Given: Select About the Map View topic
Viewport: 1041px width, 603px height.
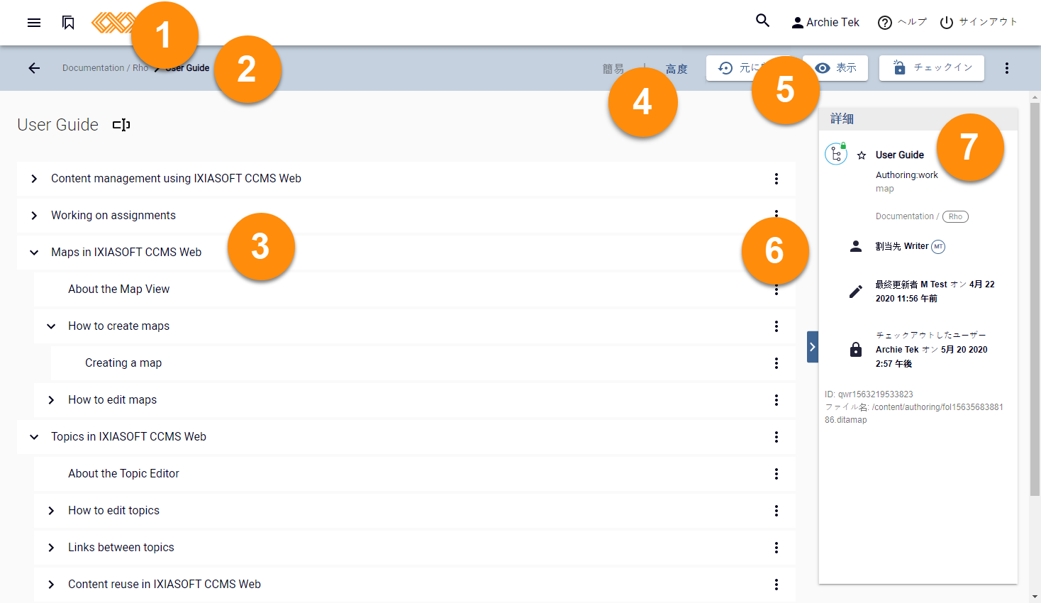Looking at the screenshot, I should pyautogui.click(x=118, y=289).
